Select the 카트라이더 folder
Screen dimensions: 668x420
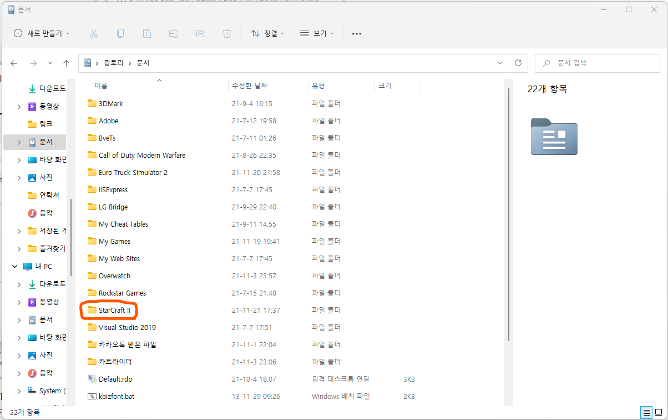(x=110, y=362)
